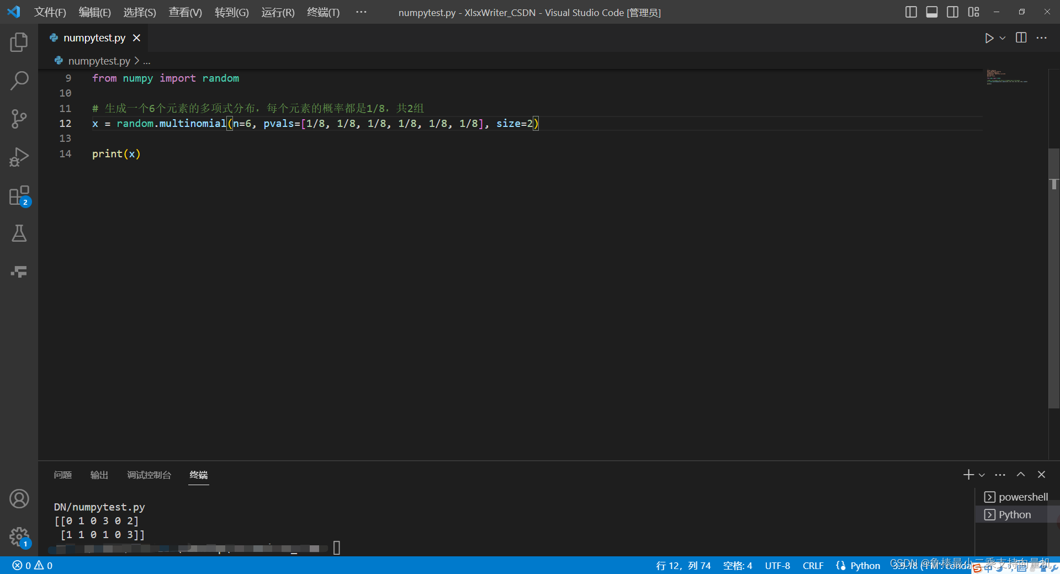This screenshot has width=1060, height=574.
Task: Open terminal panel more actions ellipsis
Action: [x=1000, y=475]
